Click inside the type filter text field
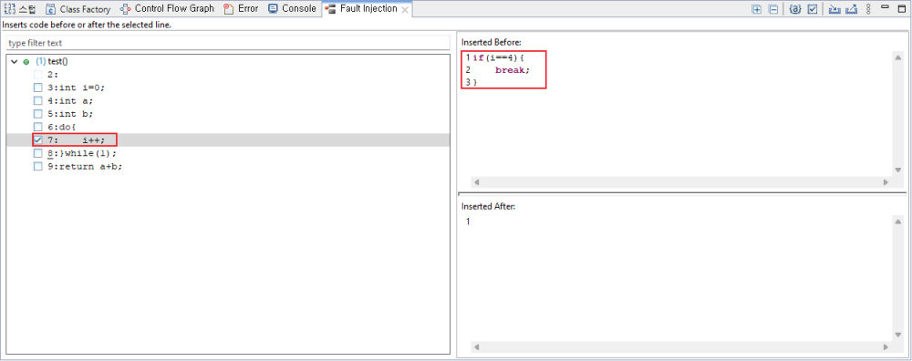Image resolution: width=912 pixels, height=361 pixels. pos(228,43)
